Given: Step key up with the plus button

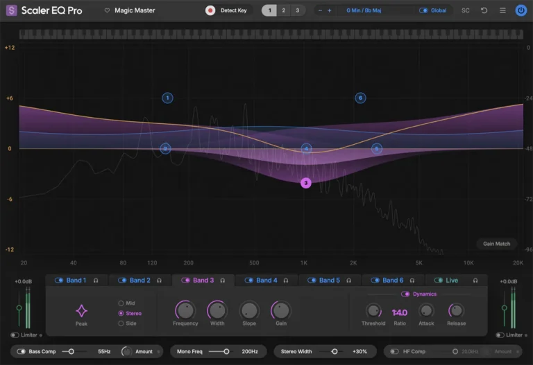Looking at the screenshot, I should click(330, 10).
